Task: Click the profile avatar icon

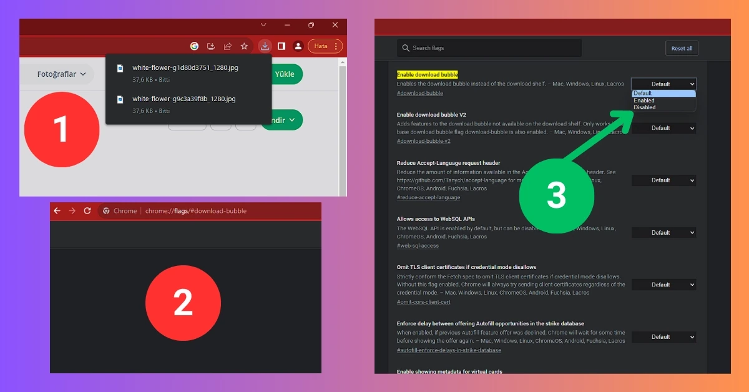Action: (x=298, y=46)
